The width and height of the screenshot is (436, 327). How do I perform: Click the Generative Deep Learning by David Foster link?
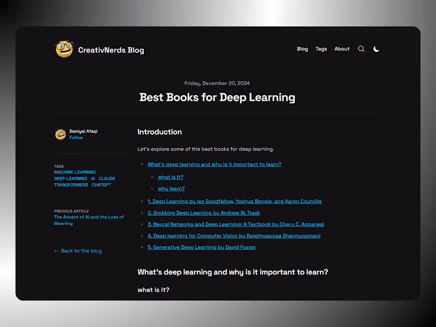click(x=202, y=247)
